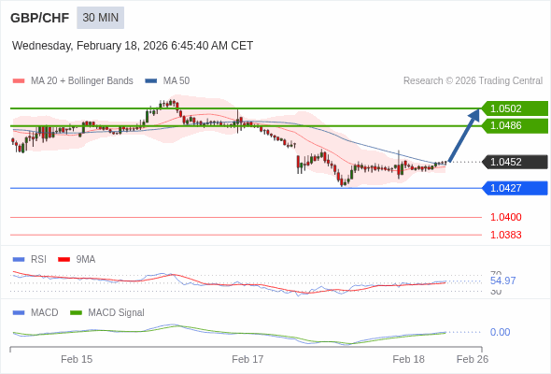Click the 9MA legend label

tap(86, 259)
